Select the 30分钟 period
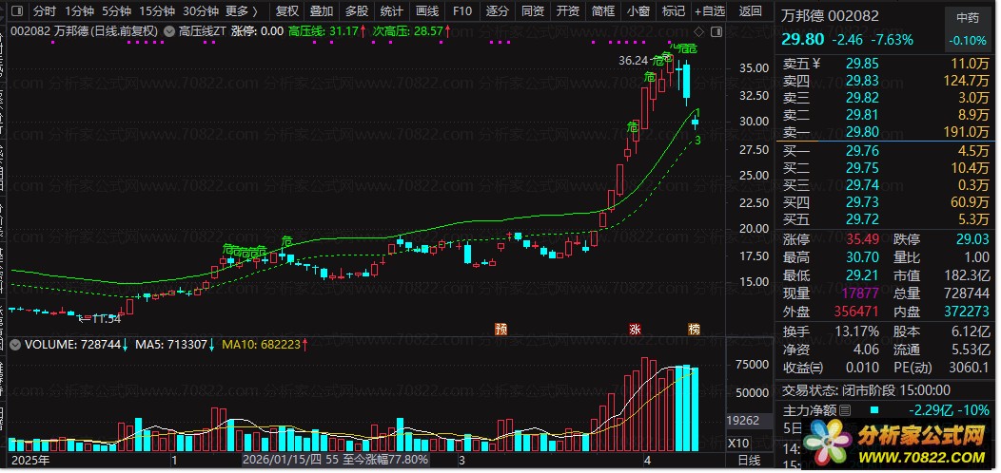Image resolution: width=1001 pixels, height=473 pixels. 201,11
